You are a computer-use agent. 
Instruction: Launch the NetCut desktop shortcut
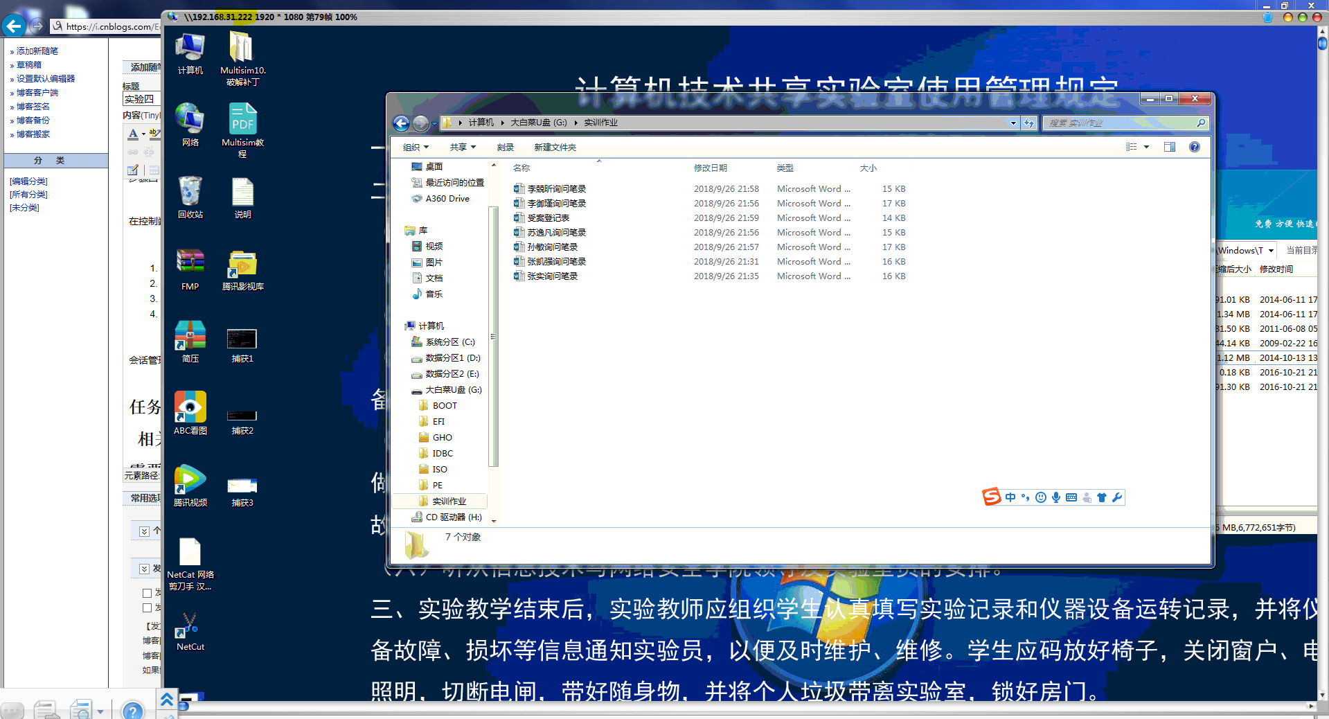[x=190, y=632]
